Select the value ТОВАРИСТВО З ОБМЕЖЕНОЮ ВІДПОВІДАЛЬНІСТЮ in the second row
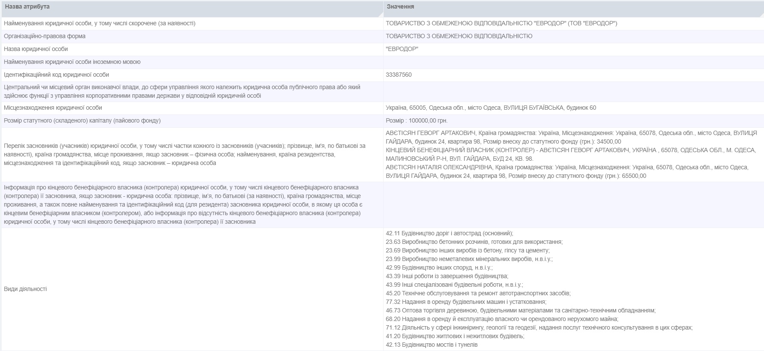764x351 pixels. [x=459, y=36]
